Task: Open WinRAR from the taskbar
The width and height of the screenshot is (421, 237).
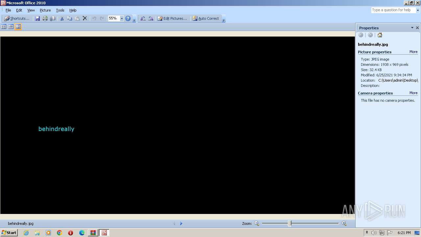Action: click(x=93, y=233)
